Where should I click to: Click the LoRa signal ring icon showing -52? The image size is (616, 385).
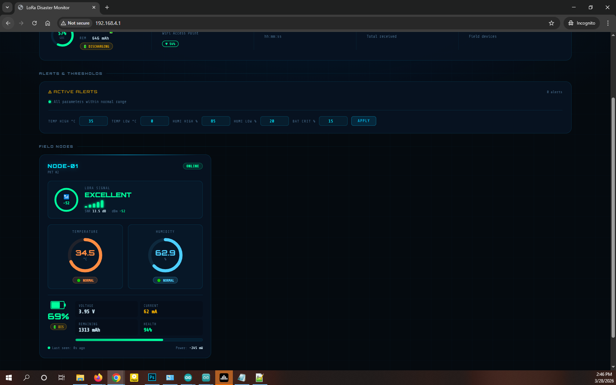pyautogui.click(x=66, y=200)
